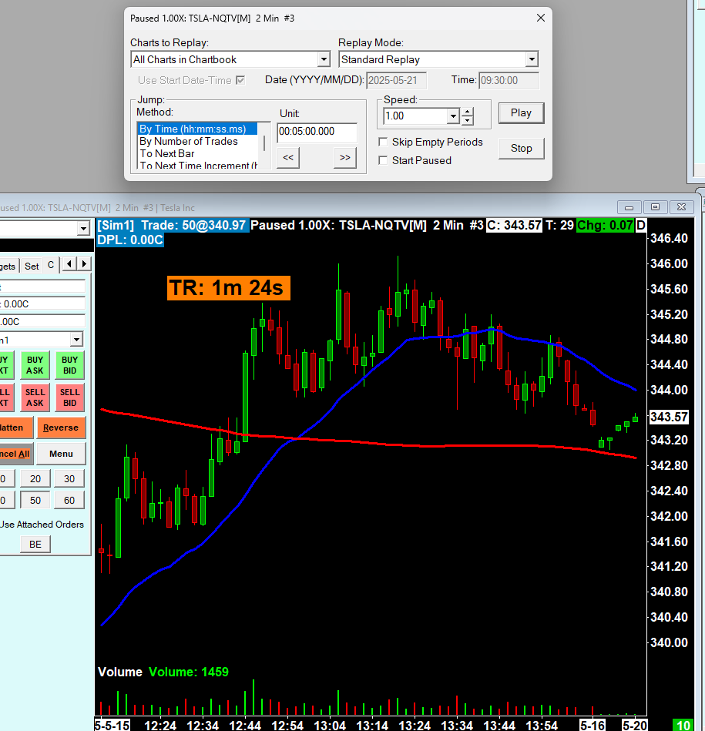Click the Play button

point(521,112)
